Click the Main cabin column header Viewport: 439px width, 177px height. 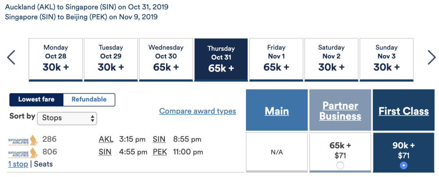pos(277,111)
